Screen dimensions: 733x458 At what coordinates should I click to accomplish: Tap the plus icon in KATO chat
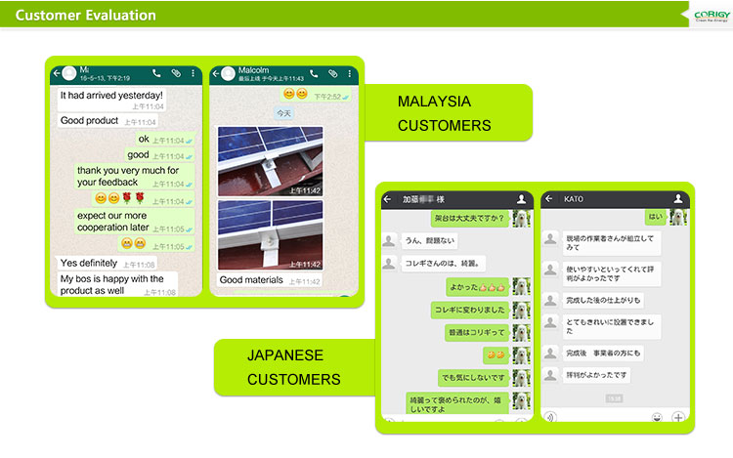tap(678, 417)
